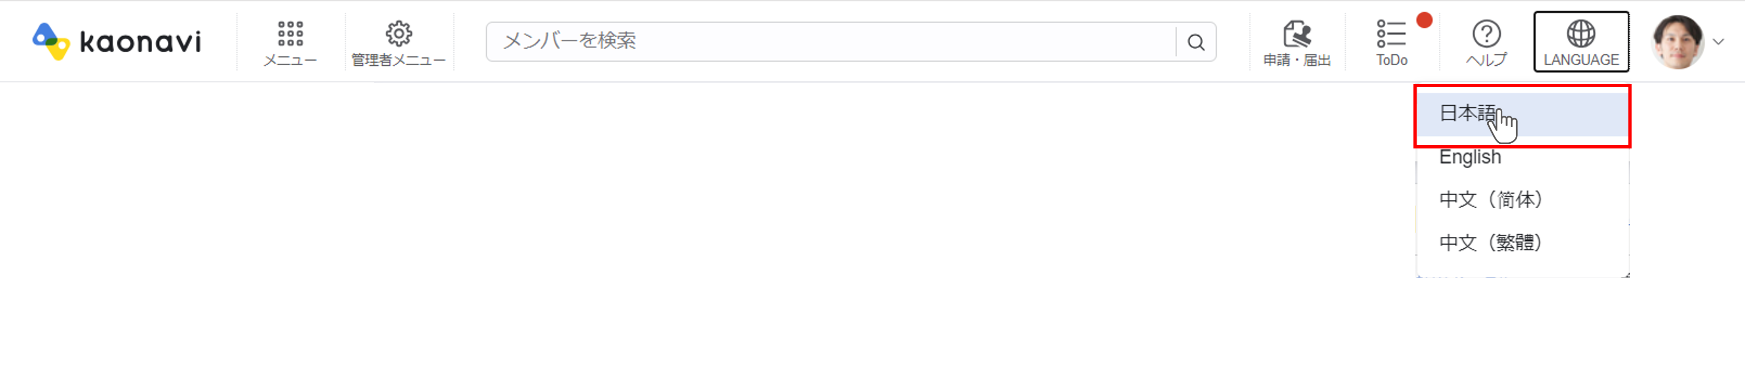Select 日本語 from the language list
Image resolution: width=1745 pixels, height=367 pixels.
[x=1467, y=113]
